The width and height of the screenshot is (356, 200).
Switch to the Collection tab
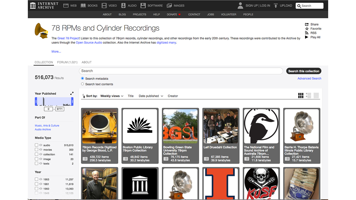[44, 62]
